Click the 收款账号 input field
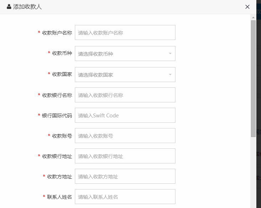This screenshot has height=208, width=261. point(125,136)
